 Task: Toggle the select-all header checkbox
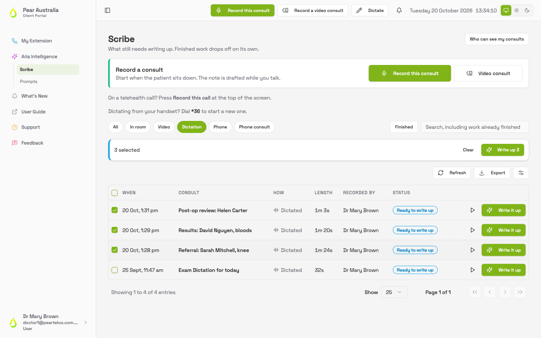[115, 193]
